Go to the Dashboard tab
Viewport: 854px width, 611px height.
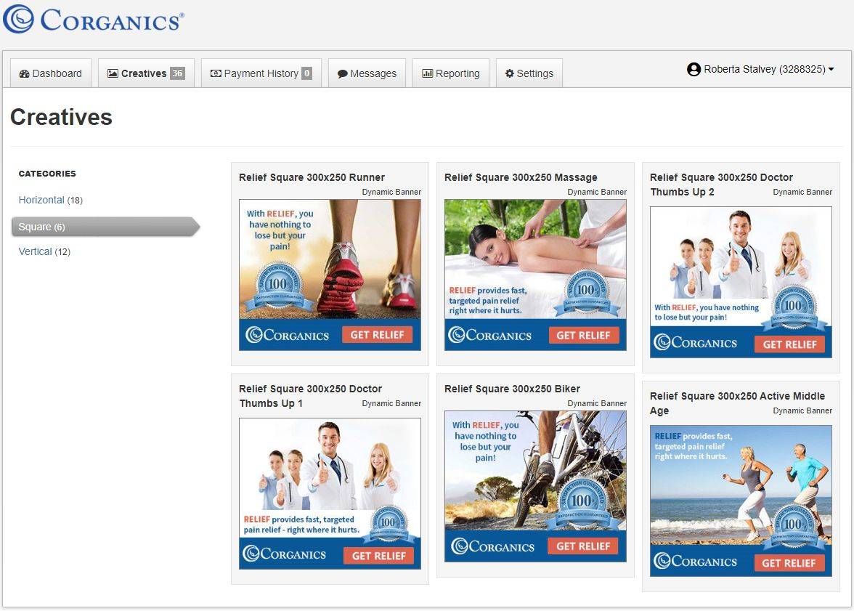coord(51,73)
